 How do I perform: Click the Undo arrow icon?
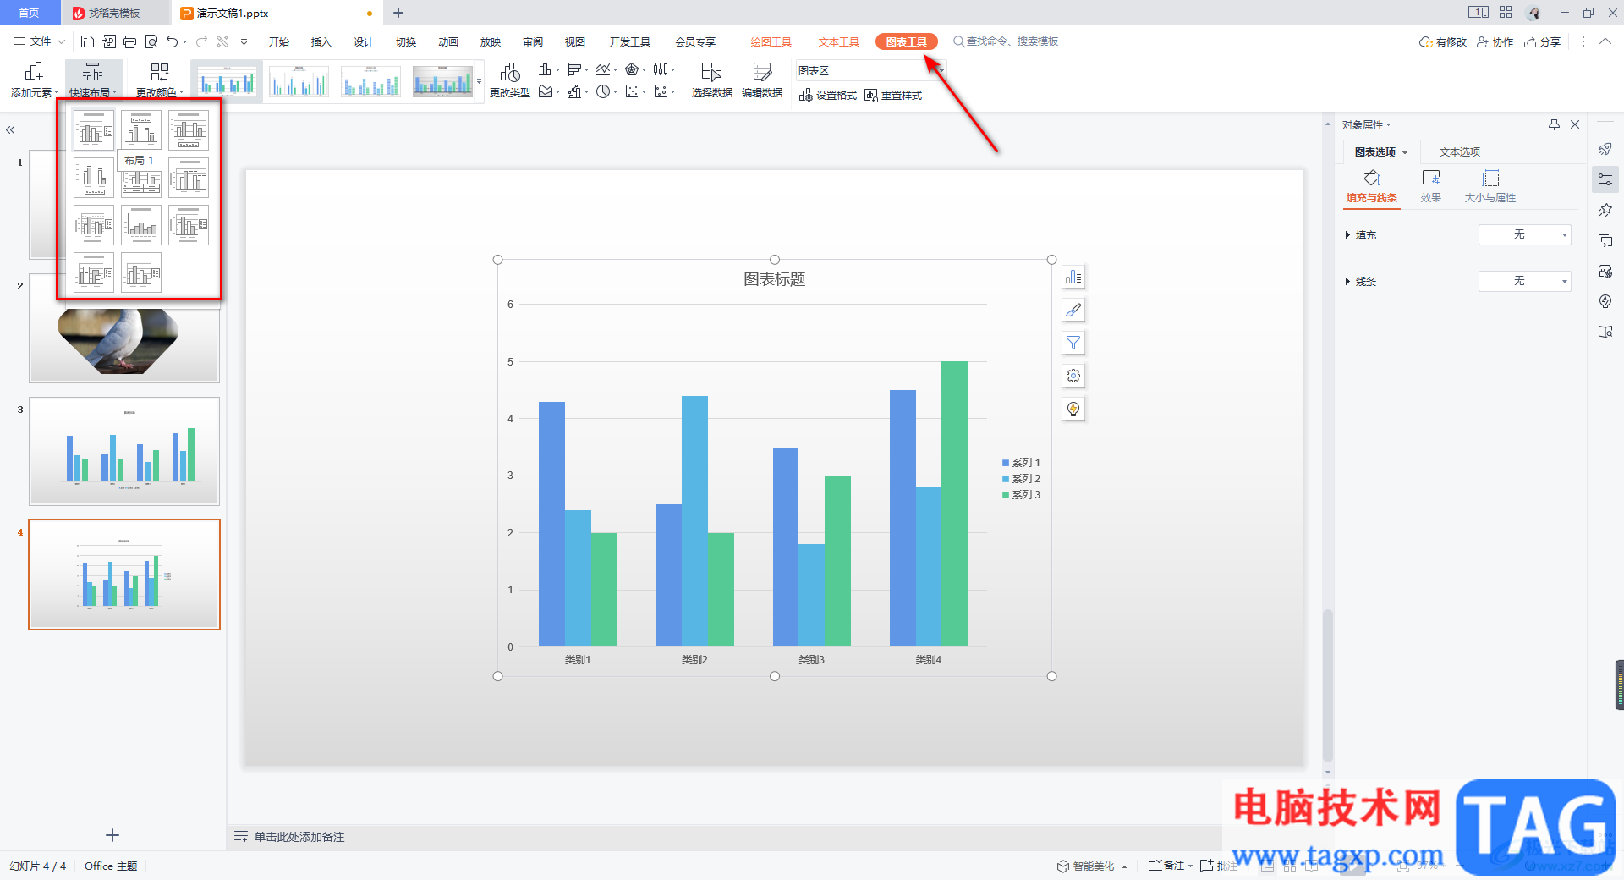click(173, 41)
